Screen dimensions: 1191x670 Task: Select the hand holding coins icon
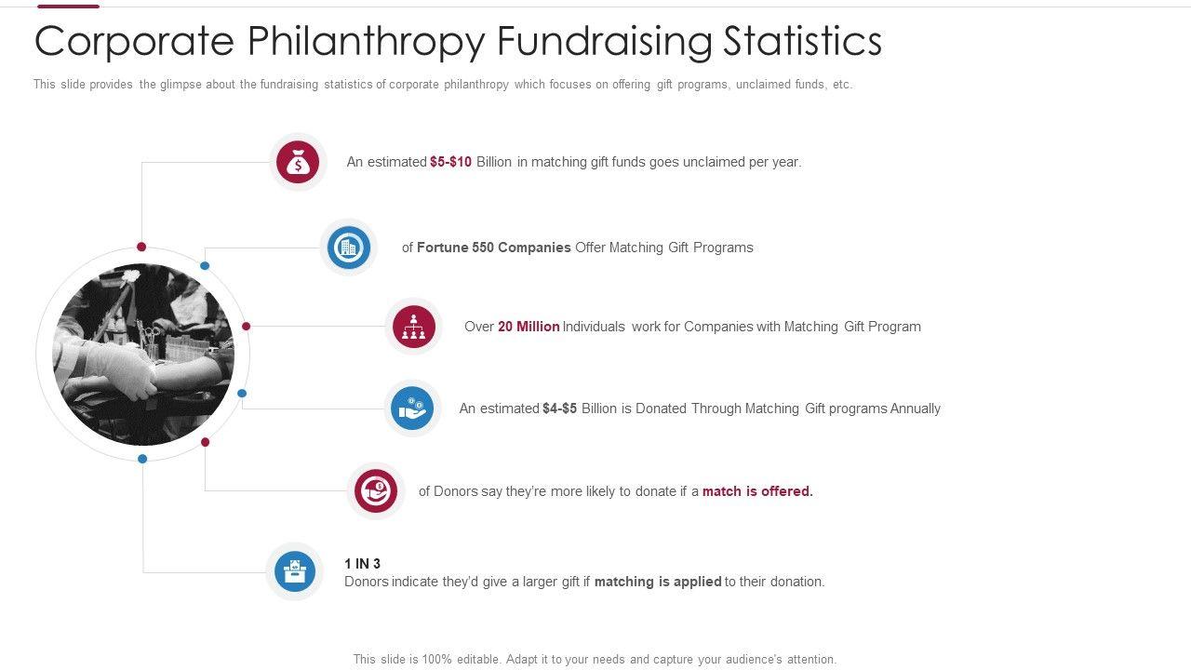pyautogui.click(x=412, y=409)
